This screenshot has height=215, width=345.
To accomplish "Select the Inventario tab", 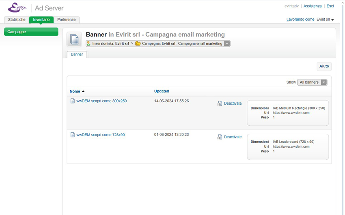I will pos(41,19).
